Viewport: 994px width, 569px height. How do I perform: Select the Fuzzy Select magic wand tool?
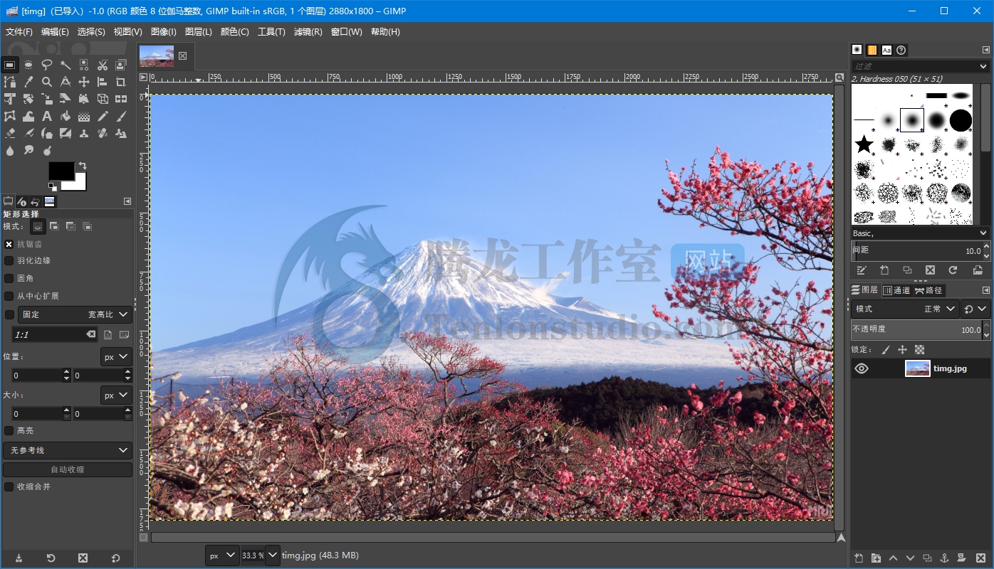coord(66,65)
